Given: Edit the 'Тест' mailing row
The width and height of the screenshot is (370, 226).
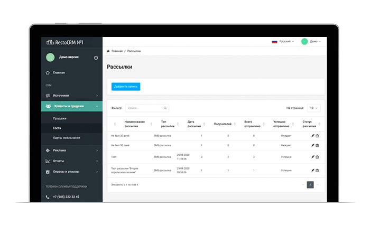Looking at the screenshot, I should 312,157.
